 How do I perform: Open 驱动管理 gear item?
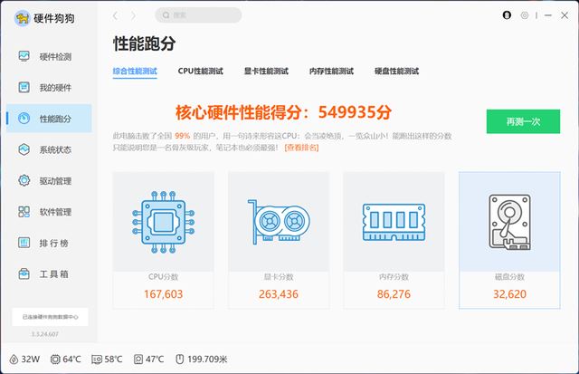49,181
